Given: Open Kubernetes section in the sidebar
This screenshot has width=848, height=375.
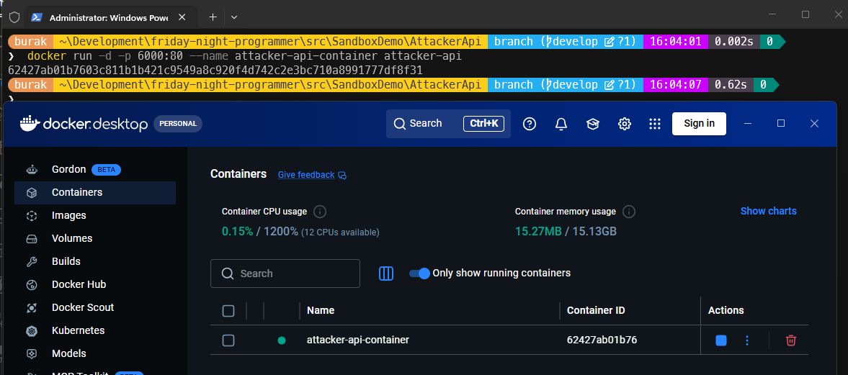Looking at the screenshot, I should (78, 330).
